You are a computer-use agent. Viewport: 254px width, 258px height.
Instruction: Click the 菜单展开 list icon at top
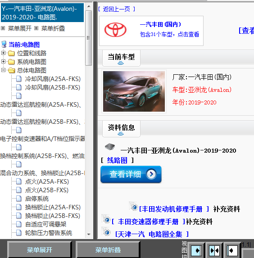pyautogui.click(x=3, y=28)
